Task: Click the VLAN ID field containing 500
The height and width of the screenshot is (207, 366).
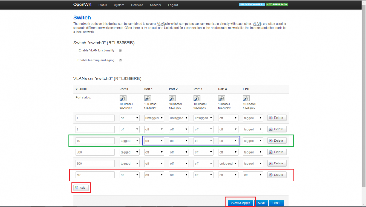Action: 95,152
